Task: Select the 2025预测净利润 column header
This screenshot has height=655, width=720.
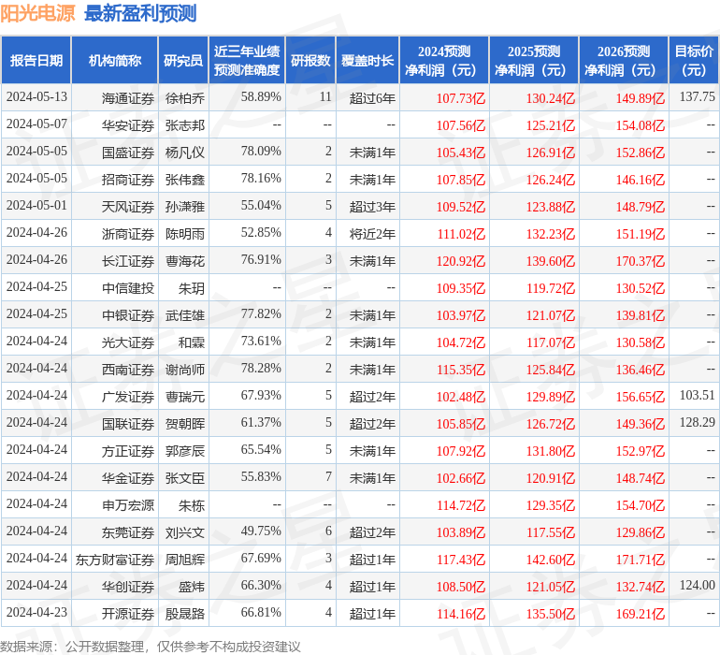Action: tap(534, 60)
